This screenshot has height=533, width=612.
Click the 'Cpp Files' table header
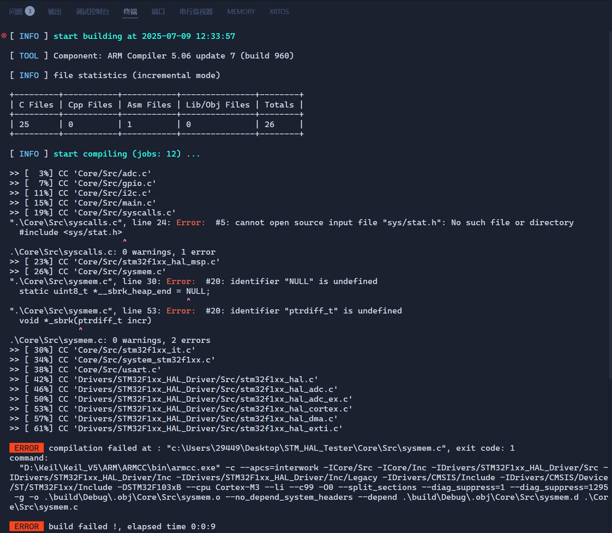click(x=90, y=105)
